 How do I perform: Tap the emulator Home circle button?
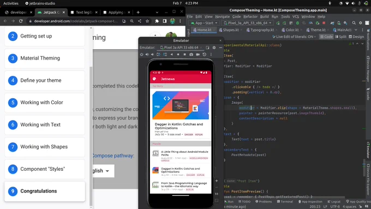coord(178,55)
